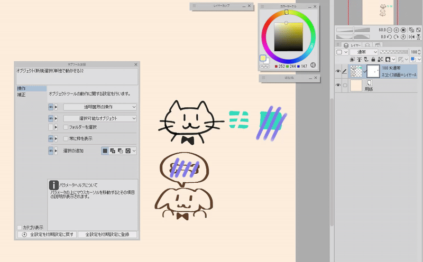Click the layer mask thumbnail on layer A
Viewport: 423px width, 262px height.
[374, 71]
